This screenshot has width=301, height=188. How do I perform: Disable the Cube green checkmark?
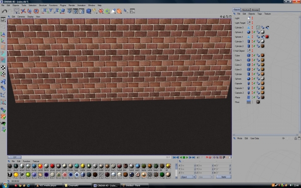254,56
